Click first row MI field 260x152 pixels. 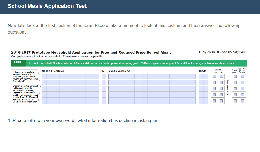pyautogui.click(x=104, y=76)
